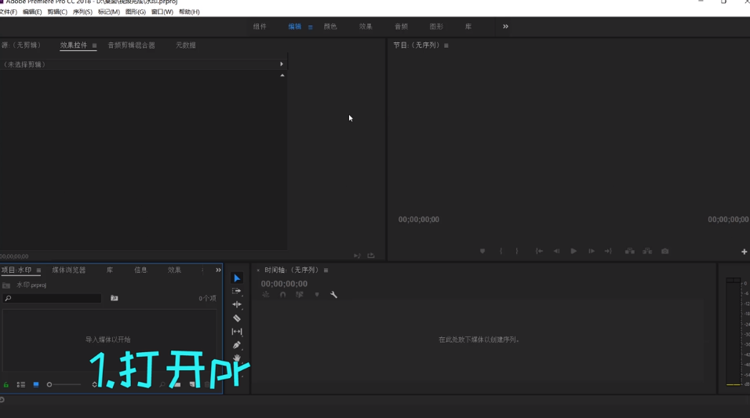
Task: Click Go to Out point button
Action: pos(608,251)
